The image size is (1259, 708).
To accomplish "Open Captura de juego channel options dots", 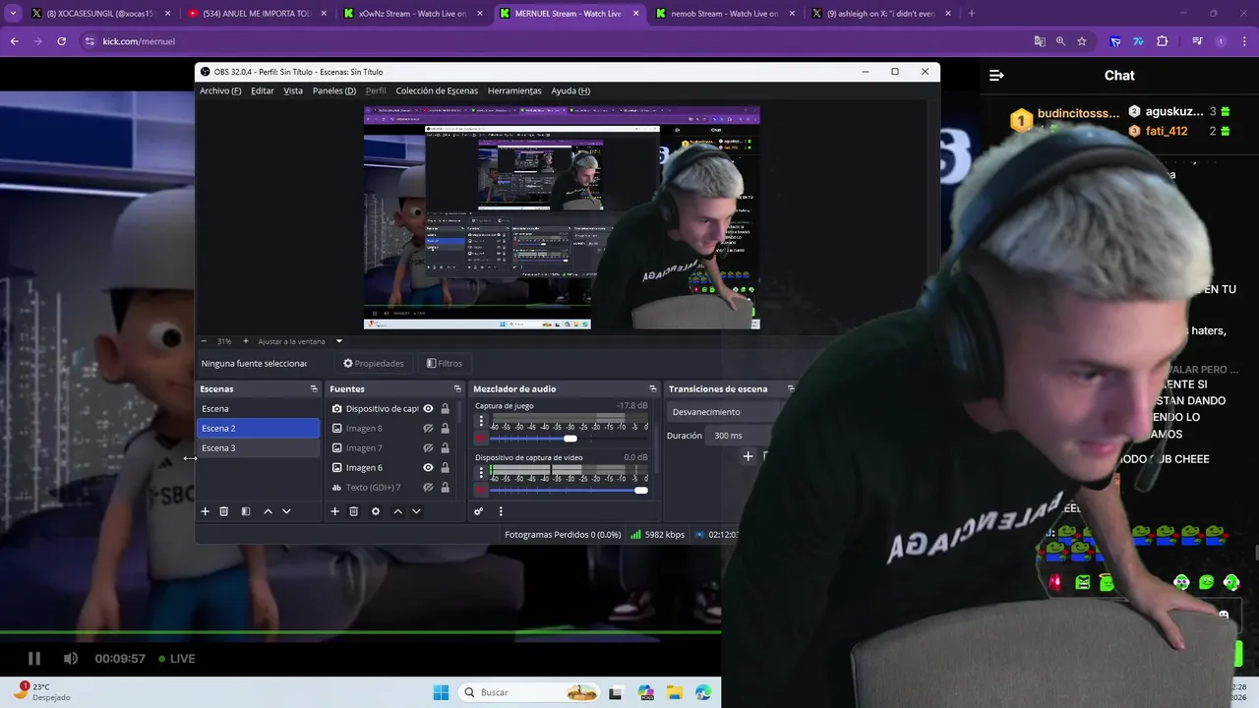I will coord(481,422).
